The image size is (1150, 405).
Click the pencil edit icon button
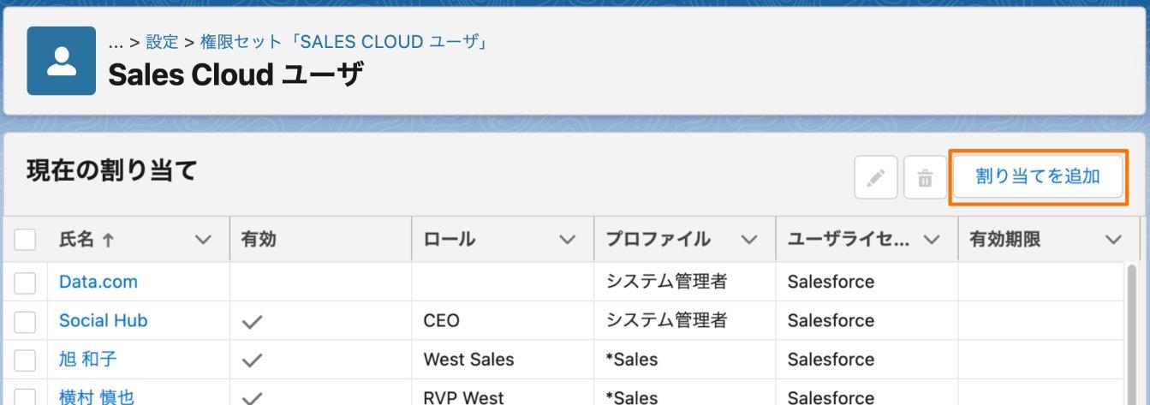(x=876, y=178)
